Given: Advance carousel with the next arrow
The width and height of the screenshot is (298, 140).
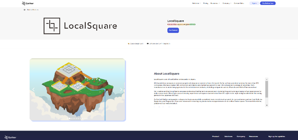Looking at the screenshot, I should [121, 89].
